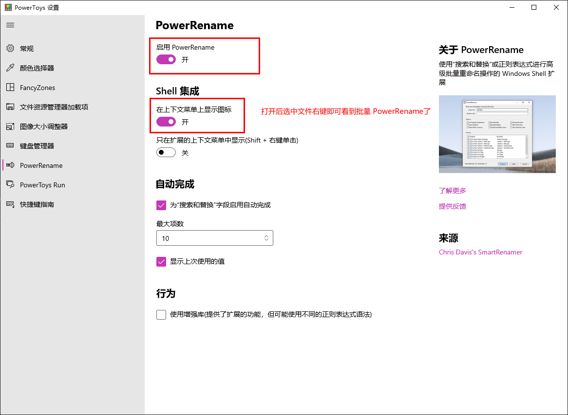Open 文件资源管理器加载项 page
Image resolution: width=568 pixels, height=415 pixels.
click(x=54, y=107)
